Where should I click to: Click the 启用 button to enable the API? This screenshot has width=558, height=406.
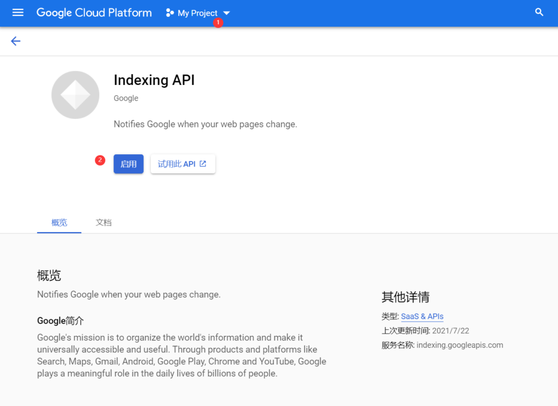[x=128, y=163]
